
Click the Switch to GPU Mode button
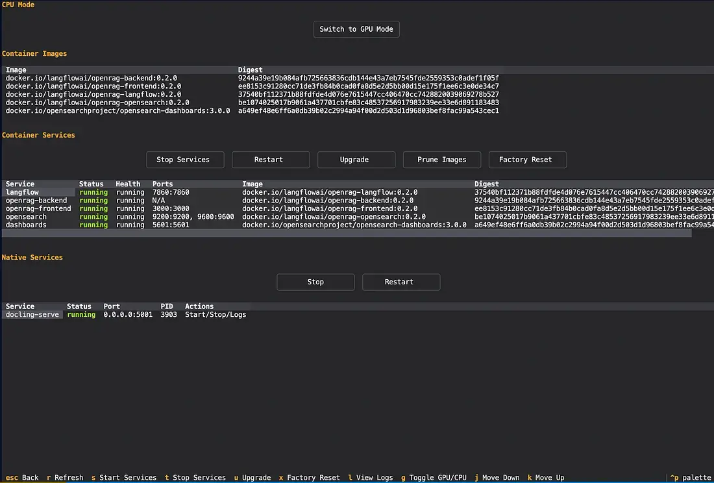[x=356, y=29]
